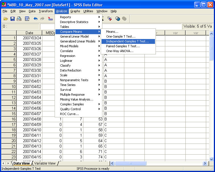Screen dimensions: 215x172
Task: Click the Go to Case toolbar icon
Action: 50,19
